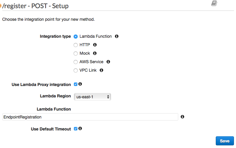The height and width of the screenshot is (148, 236).
Task: Toggle Use Lambda Proxy integration checkbox
Action: tap(76, 84)
